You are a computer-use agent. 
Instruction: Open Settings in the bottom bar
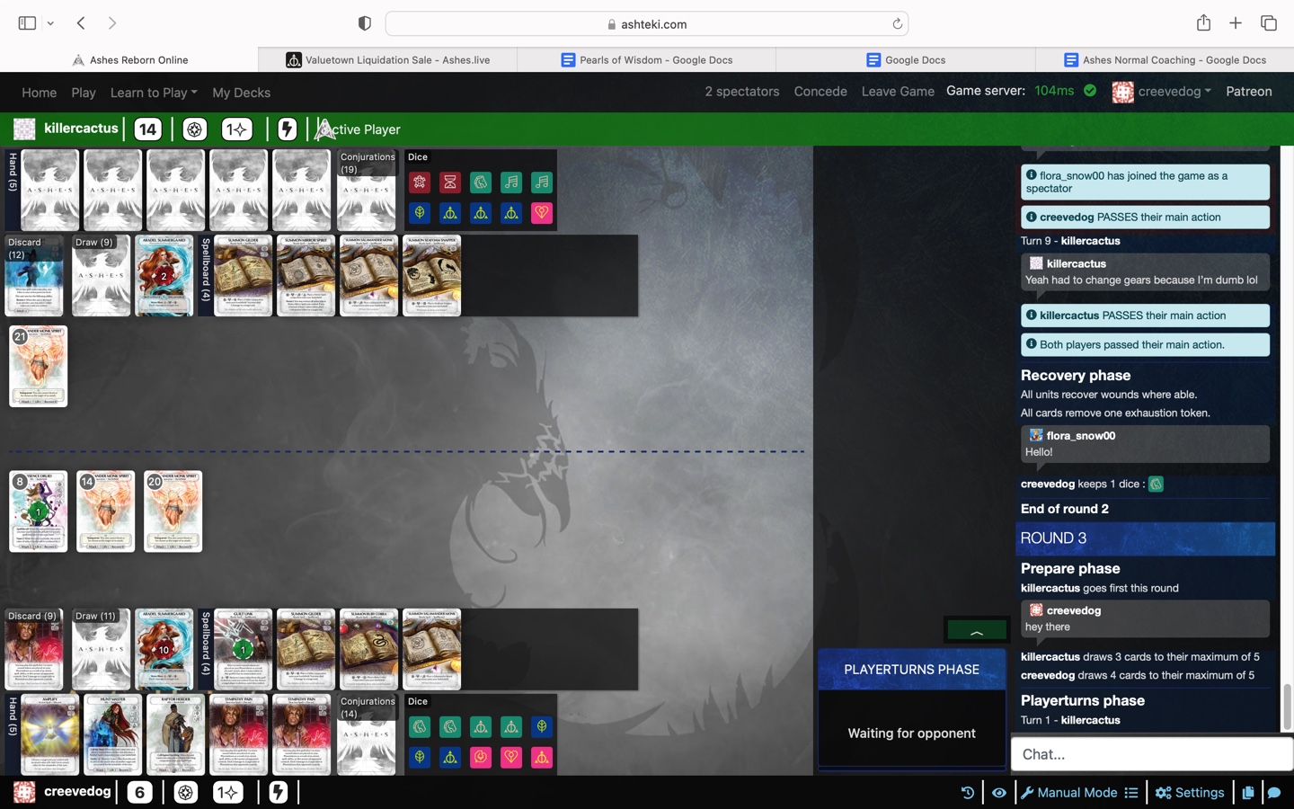[1190, 793]
